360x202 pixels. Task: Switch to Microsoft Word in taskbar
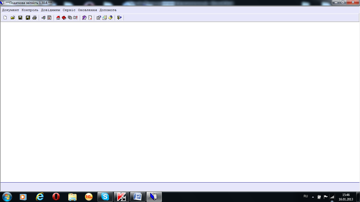click(138, 197)
